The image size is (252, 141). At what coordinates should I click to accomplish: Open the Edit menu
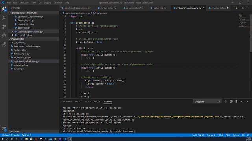click(15, 3)
